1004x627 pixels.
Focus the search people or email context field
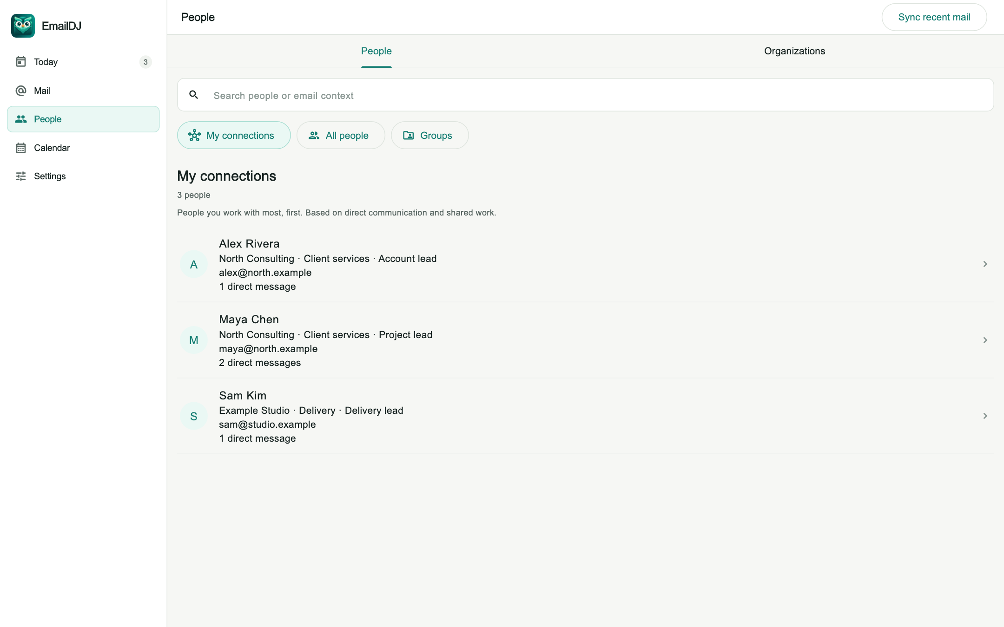pos(585,95)
